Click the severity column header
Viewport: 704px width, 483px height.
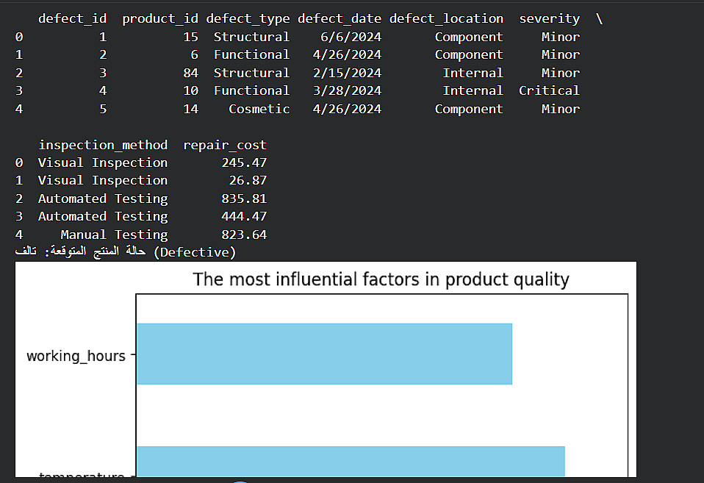(x=549, y=18)
